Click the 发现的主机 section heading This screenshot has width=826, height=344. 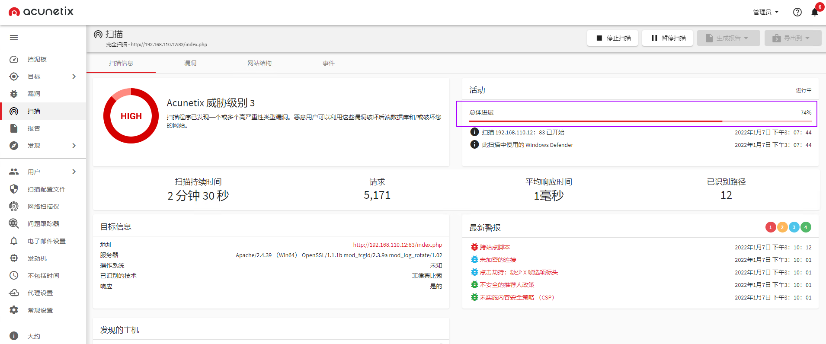point(119,330)
